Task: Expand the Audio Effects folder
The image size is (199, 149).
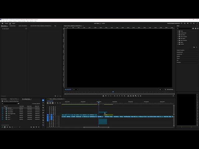Action: (x=178, y=35)
